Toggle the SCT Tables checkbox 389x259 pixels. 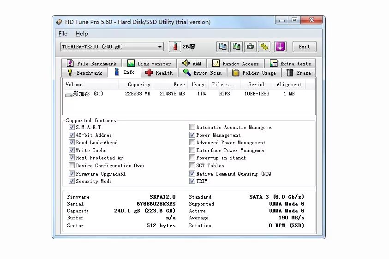click(192, 165)
